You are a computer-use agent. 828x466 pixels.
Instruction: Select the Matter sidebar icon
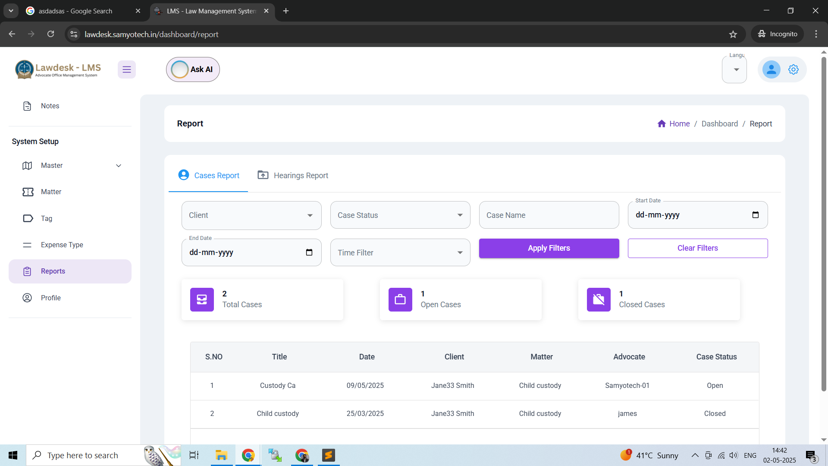[27, 192]
